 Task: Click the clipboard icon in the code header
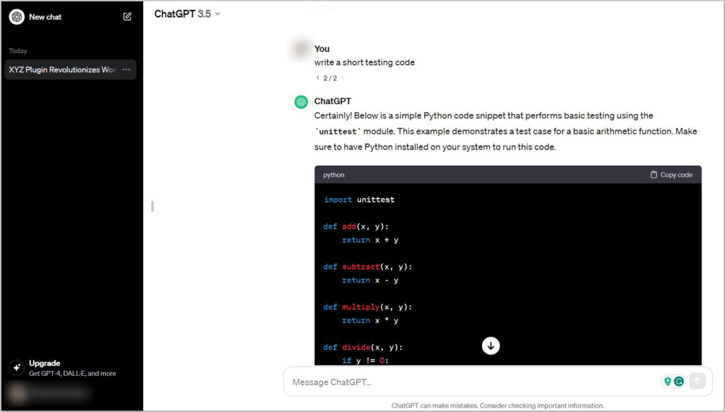pyautogui.click(x=653, y=175)
